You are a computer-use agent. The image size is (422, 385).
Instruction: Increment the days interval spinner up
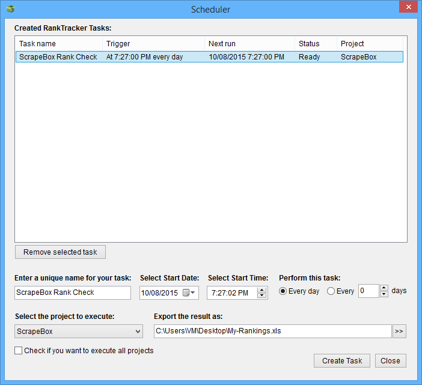click(x=384, y=288)
